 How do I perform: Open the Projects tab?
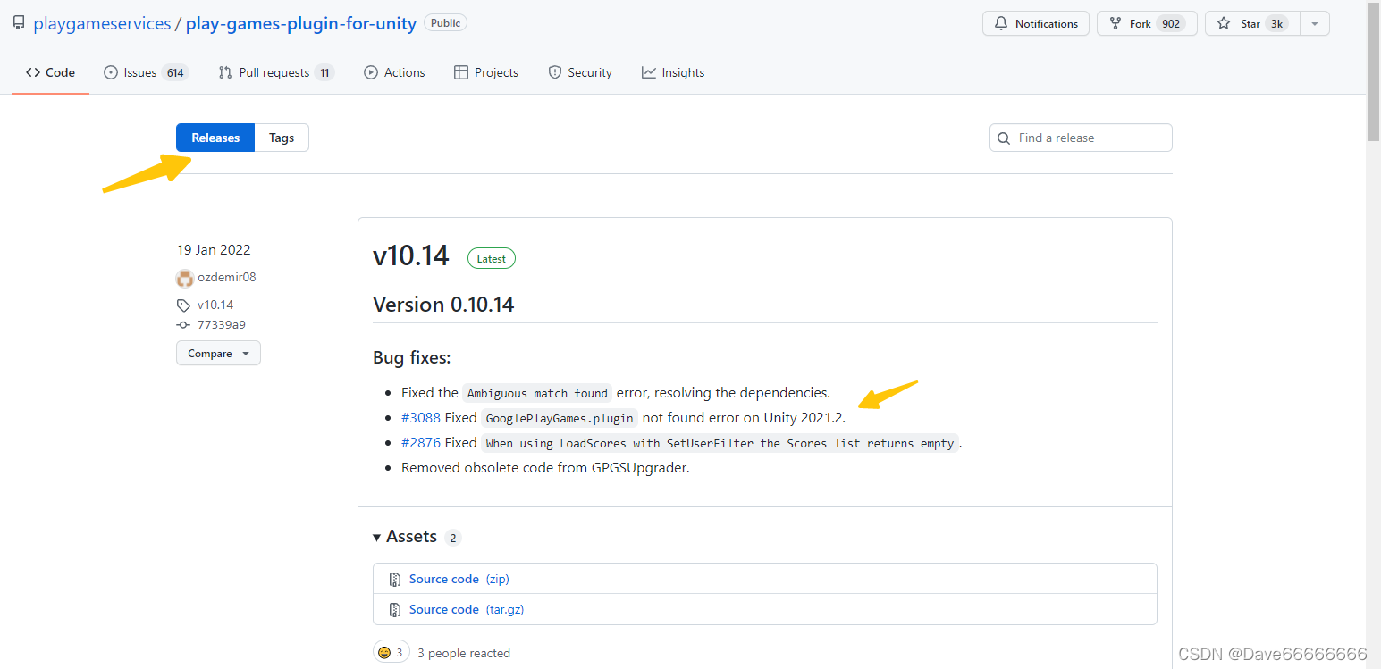point(486,72)
